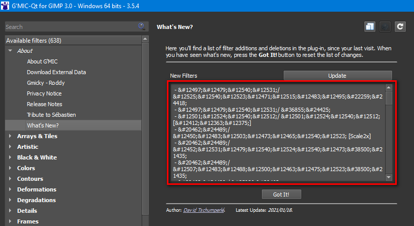Screen dimensions: 414x226
Task: Toggle the preview layout icon button
Action: pyautogui.click(x=370, y=27)
